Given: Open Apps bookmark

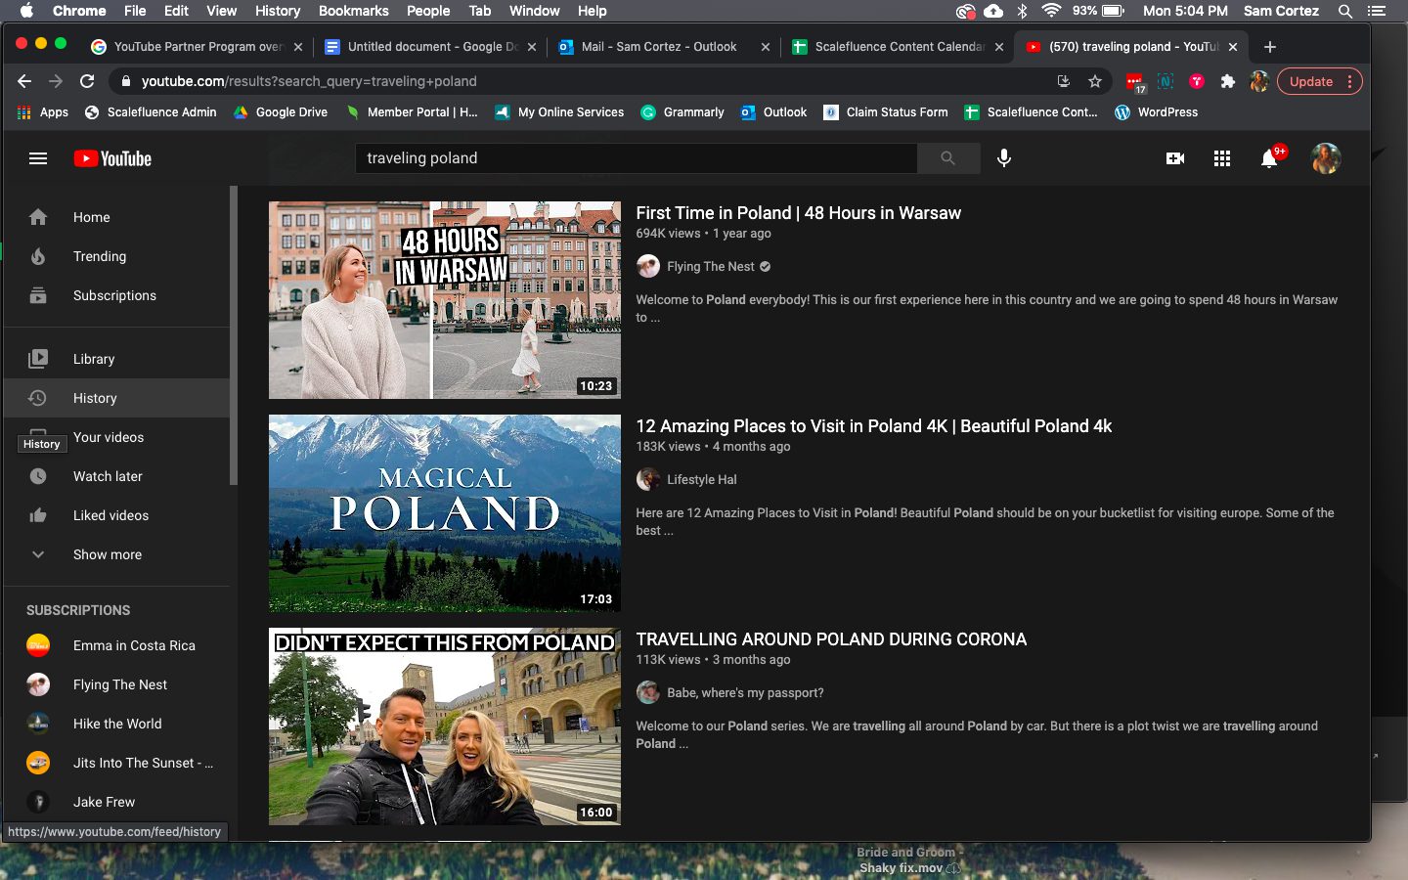Looking at the screenshot, I should tap(43, 112).
